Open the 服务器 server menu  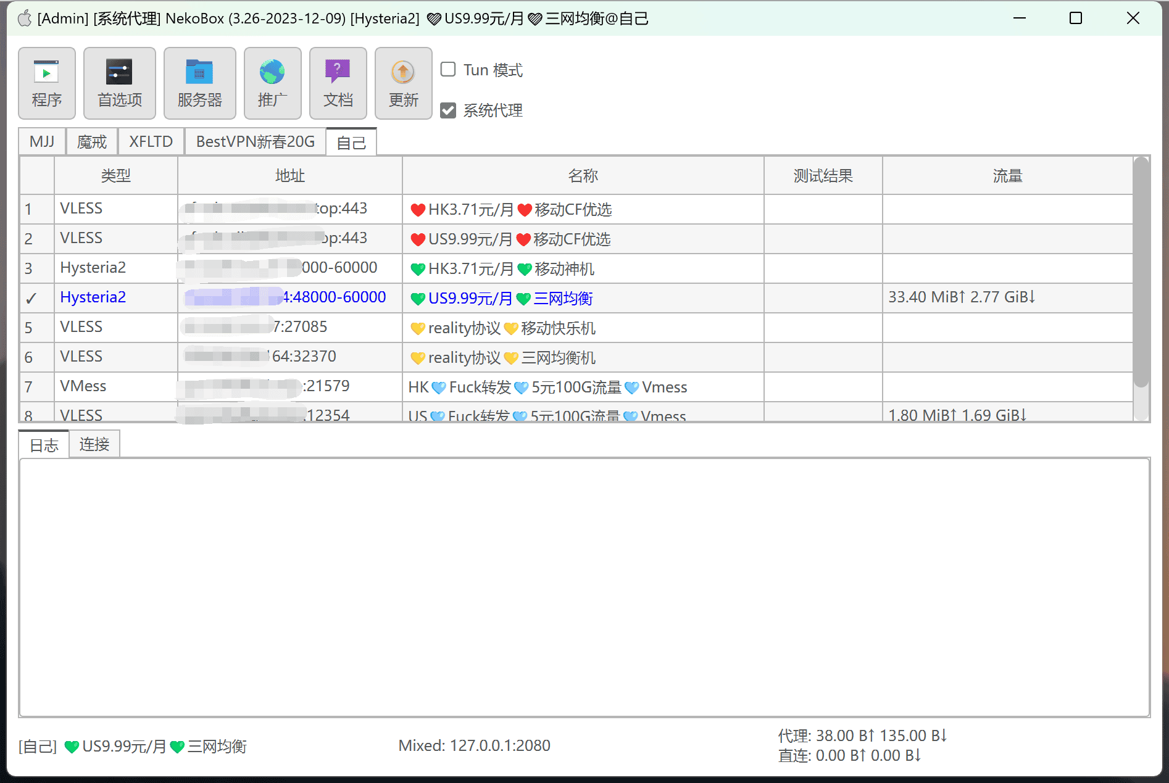click(x=200, y=83)
